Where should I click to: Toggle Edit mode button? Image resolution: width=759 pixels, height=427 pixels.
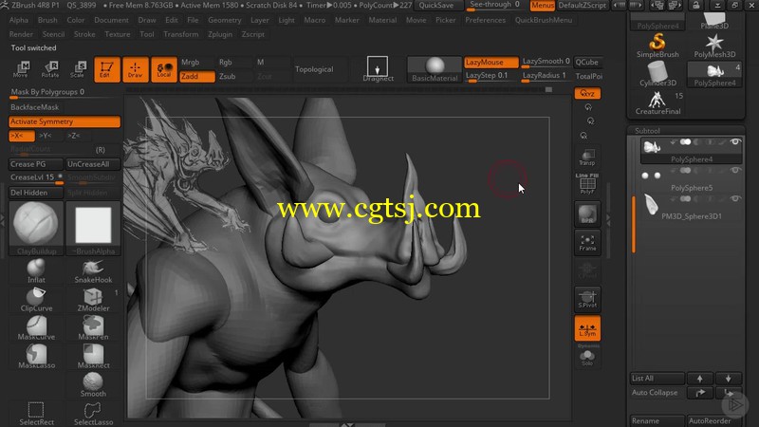click(x=106, y=69)
